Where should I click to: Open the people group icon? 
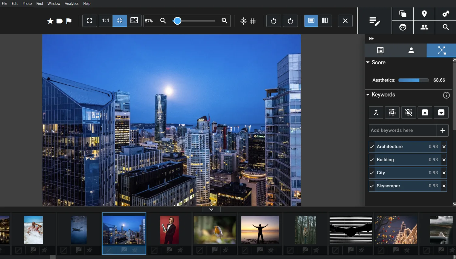point(424,27)
